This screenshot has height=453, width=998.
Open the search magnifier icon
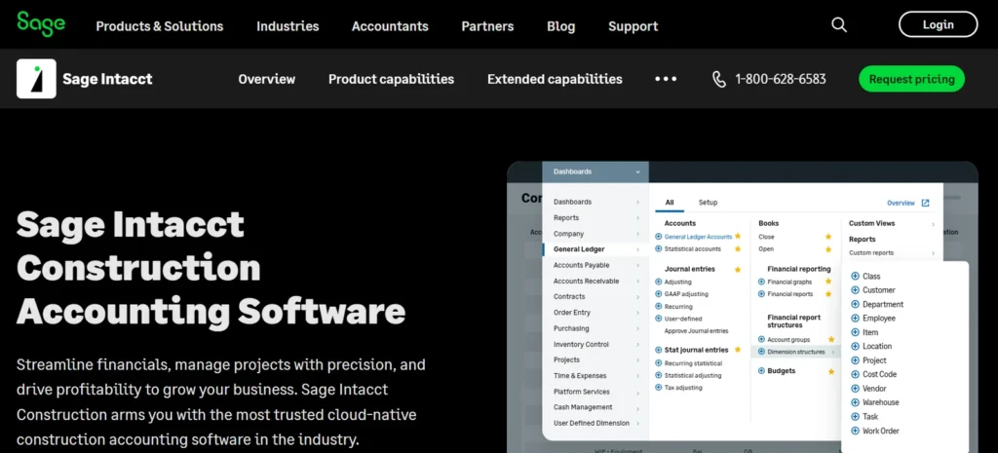839,24
